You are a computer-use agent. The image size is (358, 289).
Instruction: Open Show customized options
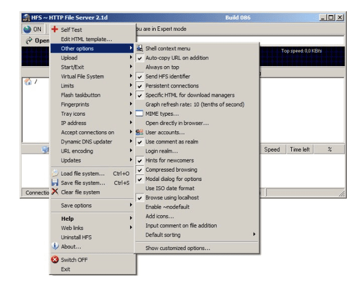[197, 248]
